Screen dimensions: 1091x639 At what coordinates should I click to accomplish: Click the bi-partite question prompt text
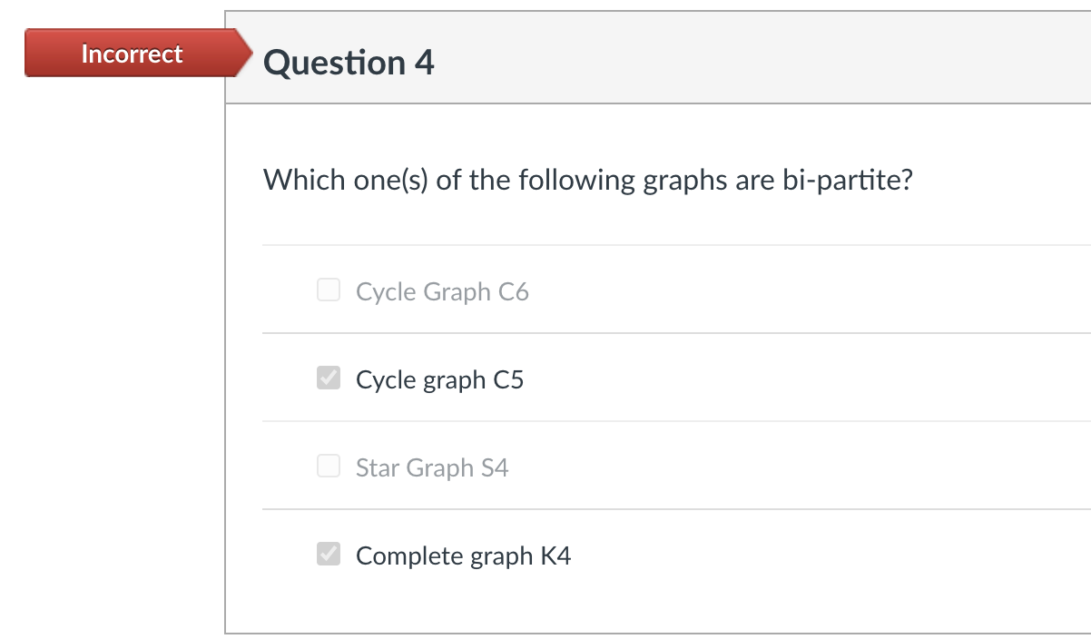(x=586, y=180)
